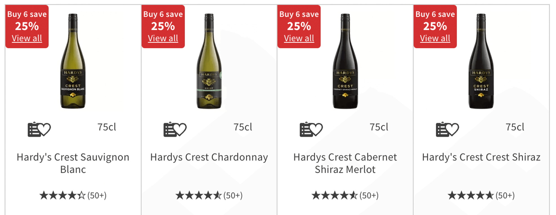Viewport: 556px width, 215px height.
Task: Open Hardys Crest Cabernet Shiraz Merlot title
Action: [345, 163]
